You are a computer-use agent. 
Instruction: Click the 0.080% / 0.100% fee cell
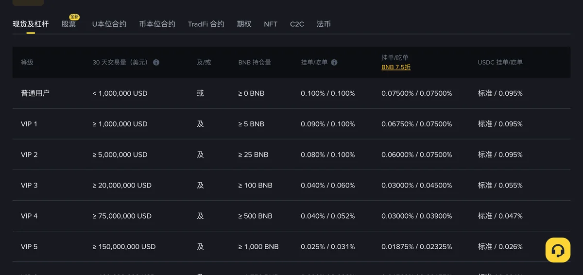click(x=328, y=155)
